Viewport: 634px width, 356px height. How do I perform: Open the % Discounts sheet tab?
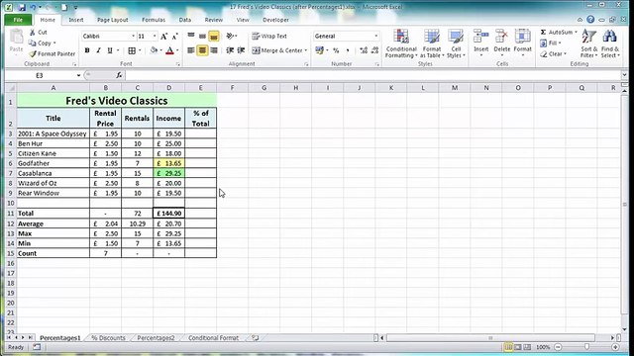[108, 338]
